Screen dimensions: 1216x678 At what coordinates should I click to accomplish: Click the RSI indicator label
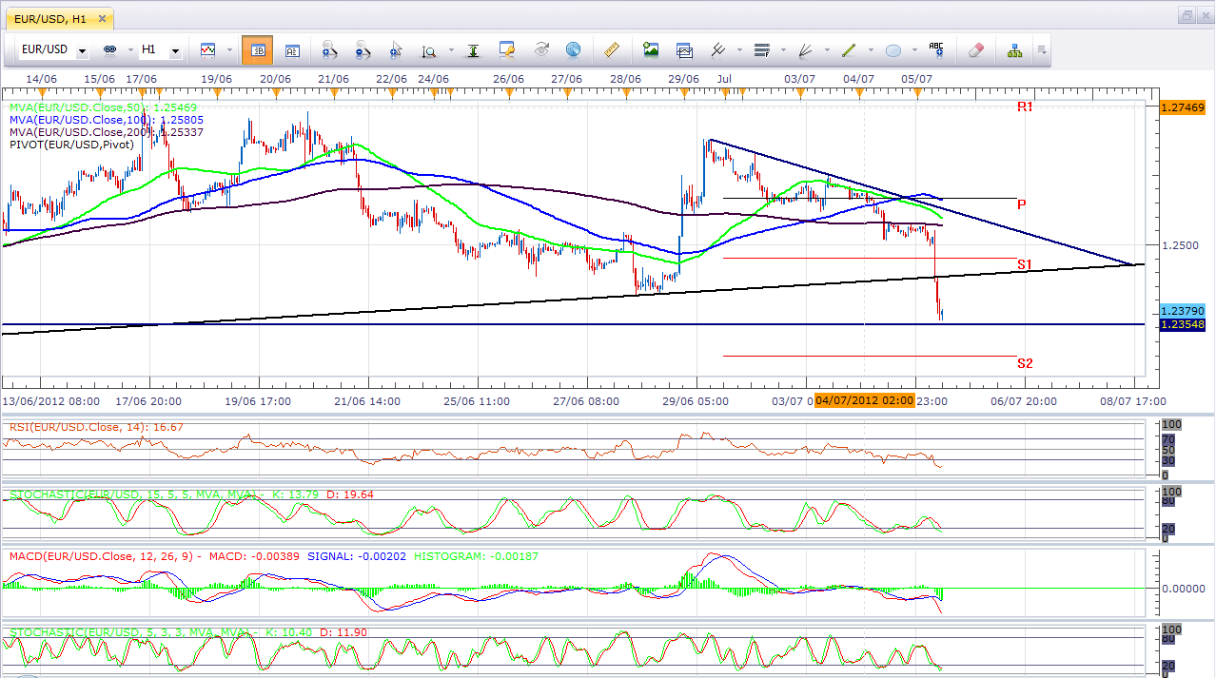point(96,427)
